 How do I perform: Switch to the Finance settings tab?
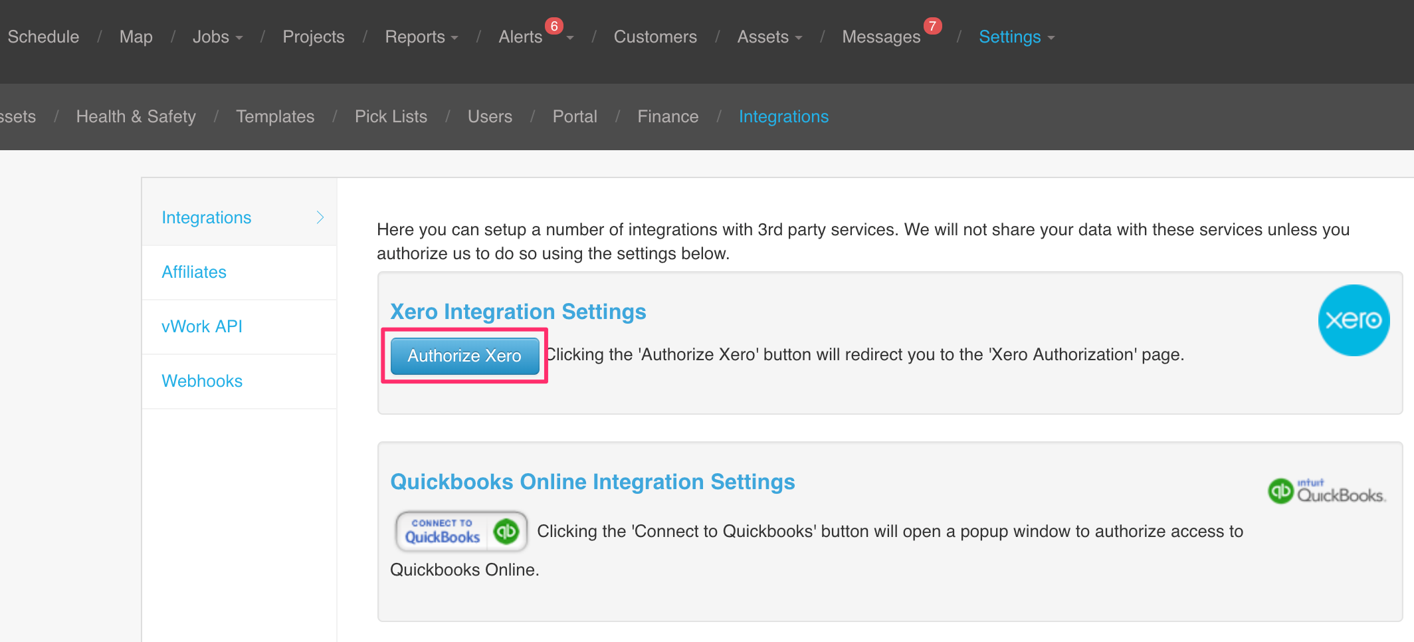[x=668, y=117]
